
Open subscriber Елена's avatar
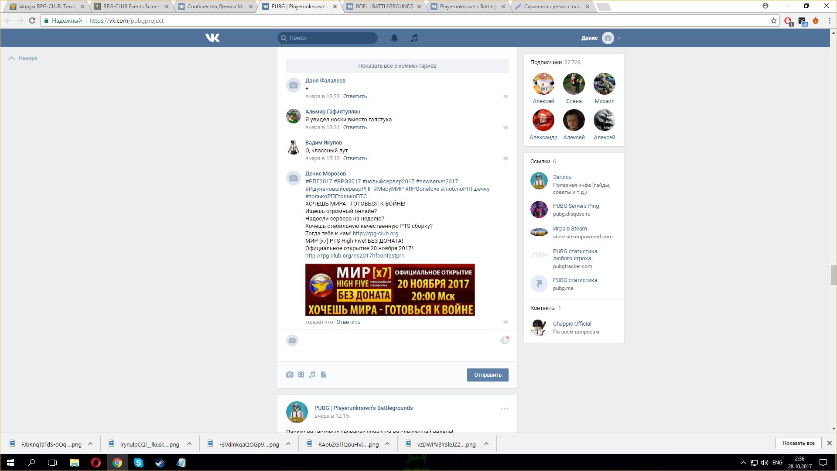pyautogui.click(x=574, y=84)
